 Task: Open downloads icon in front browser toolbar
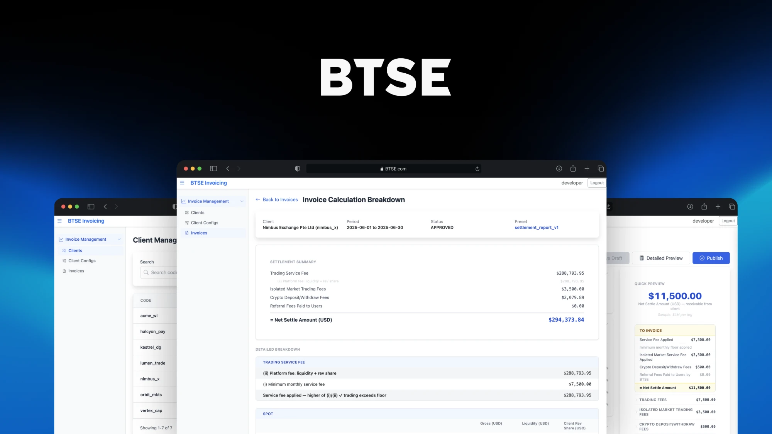click(x=559, y=169)
